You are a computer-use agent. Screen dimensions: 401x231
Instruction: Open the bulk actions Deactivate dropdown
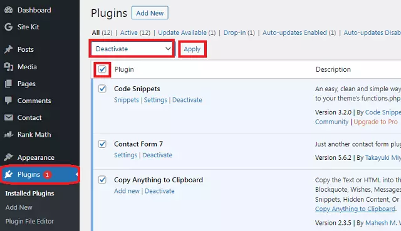pyautogui.click(x=132, y=49)
